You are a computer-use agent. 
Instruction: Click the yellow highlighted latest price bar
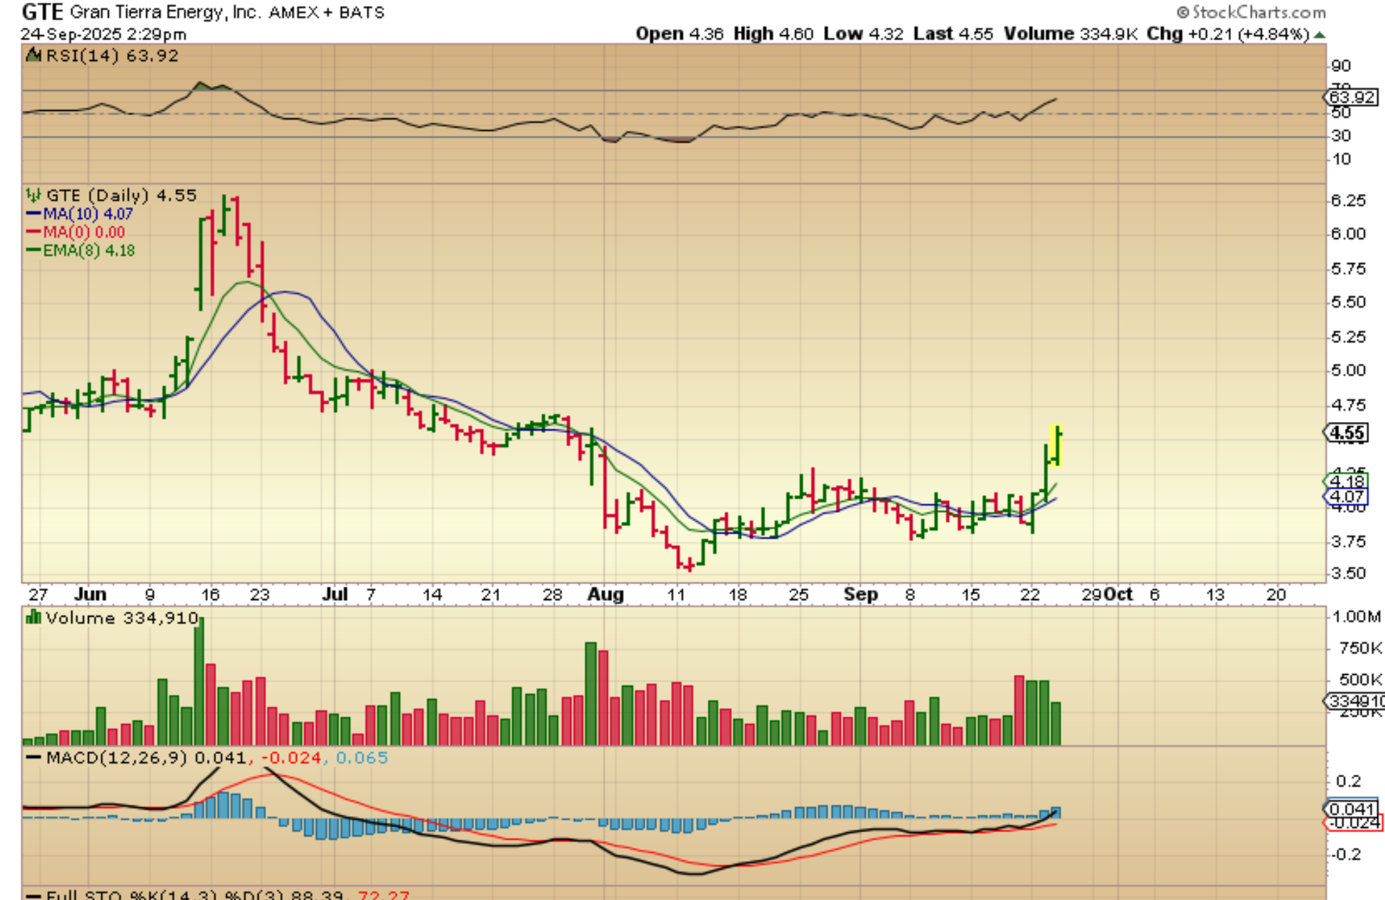point(1056,445)
